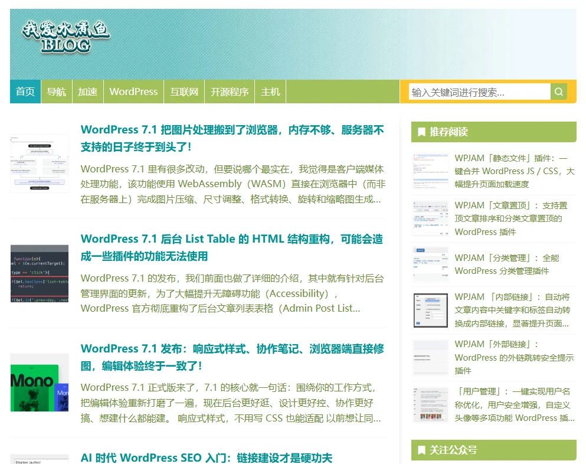Open article on WordPress 7.1 把图片处理搬到了浏览器

click(x=232, y=138)
